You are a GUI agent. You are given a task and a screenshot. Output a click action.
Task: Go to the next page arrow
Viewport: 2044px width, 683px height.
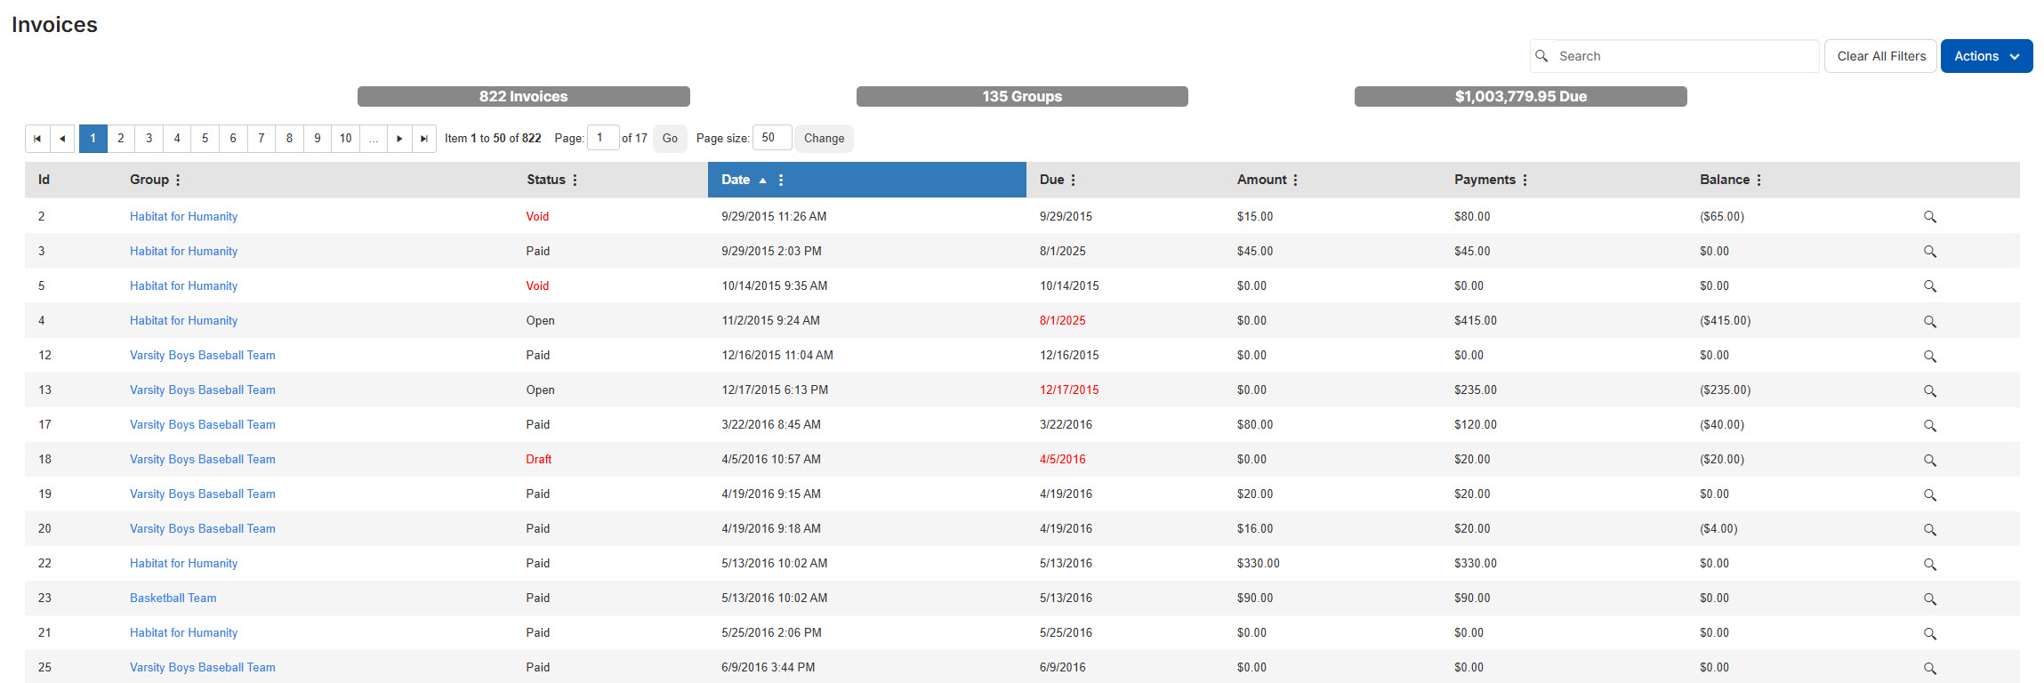coord(399,139)
